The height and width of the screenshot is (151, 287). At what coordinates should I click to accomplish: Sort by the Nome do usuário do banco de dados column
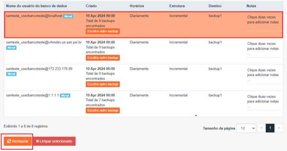pyautogui.click(x=36, y=6)
